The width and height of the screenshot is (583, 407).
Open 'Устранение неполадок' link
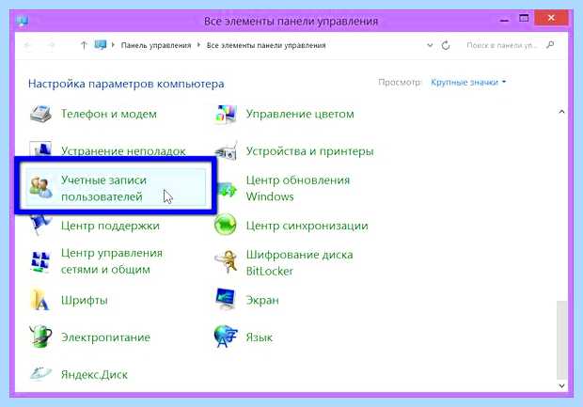[x=123, y=151]
